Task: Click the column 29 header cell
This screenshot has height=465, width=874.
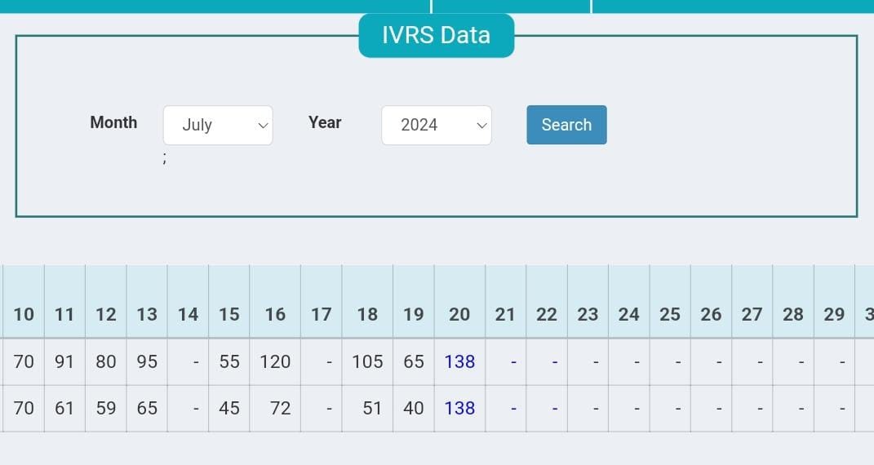Action: [834, 314]
